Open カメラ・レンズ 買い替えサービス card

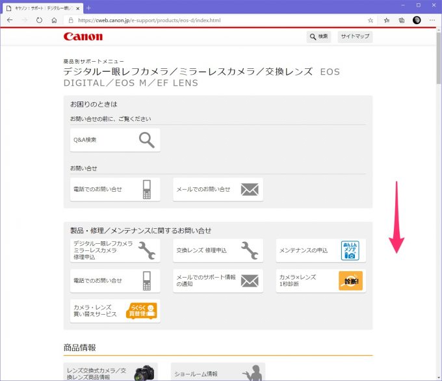[x=115, y=311]
